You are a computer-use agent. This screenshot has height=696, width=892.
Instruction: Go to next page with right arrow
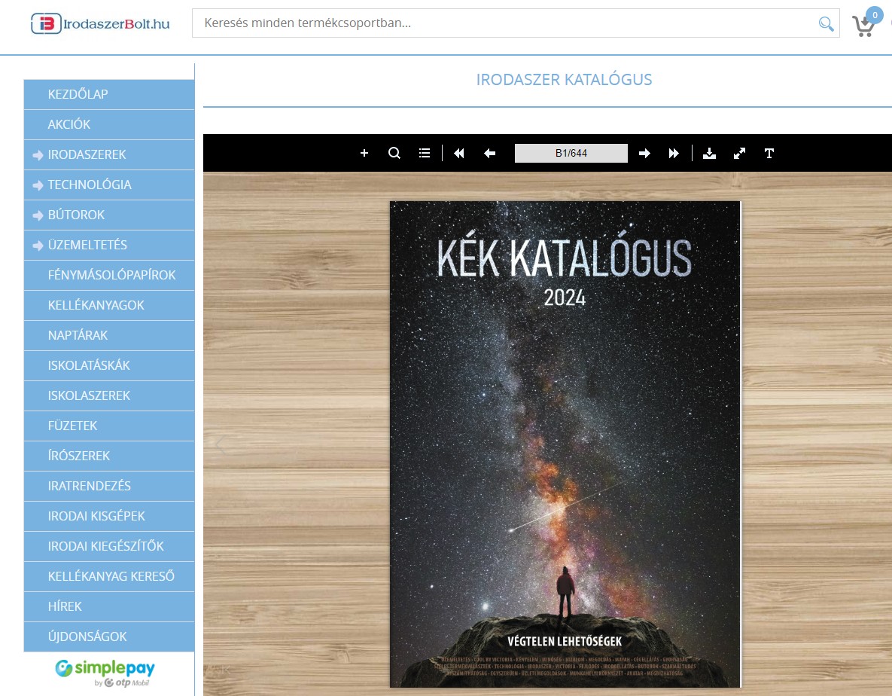tap(644, 153)
